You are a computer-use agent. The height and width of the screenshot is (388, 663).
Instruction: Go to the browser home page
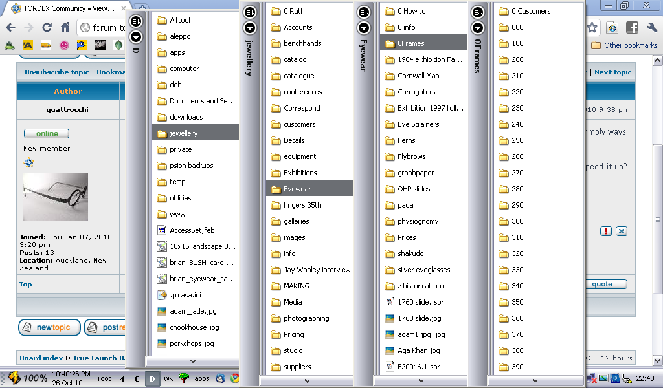point(65,28)
